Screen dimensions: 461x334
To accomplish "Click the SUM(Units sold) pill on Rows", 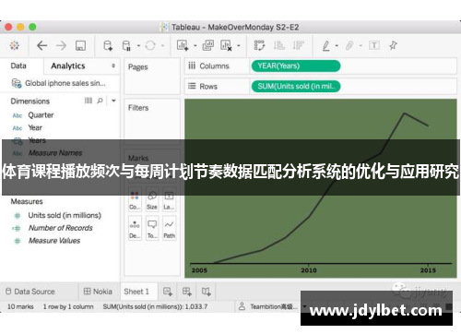I will (296, 87).
